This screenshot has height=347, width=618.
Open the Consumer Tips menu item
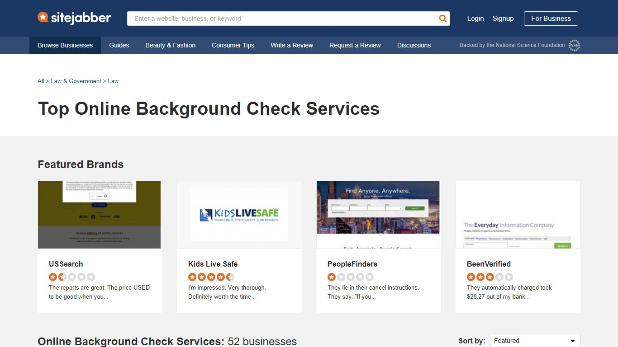233,45
